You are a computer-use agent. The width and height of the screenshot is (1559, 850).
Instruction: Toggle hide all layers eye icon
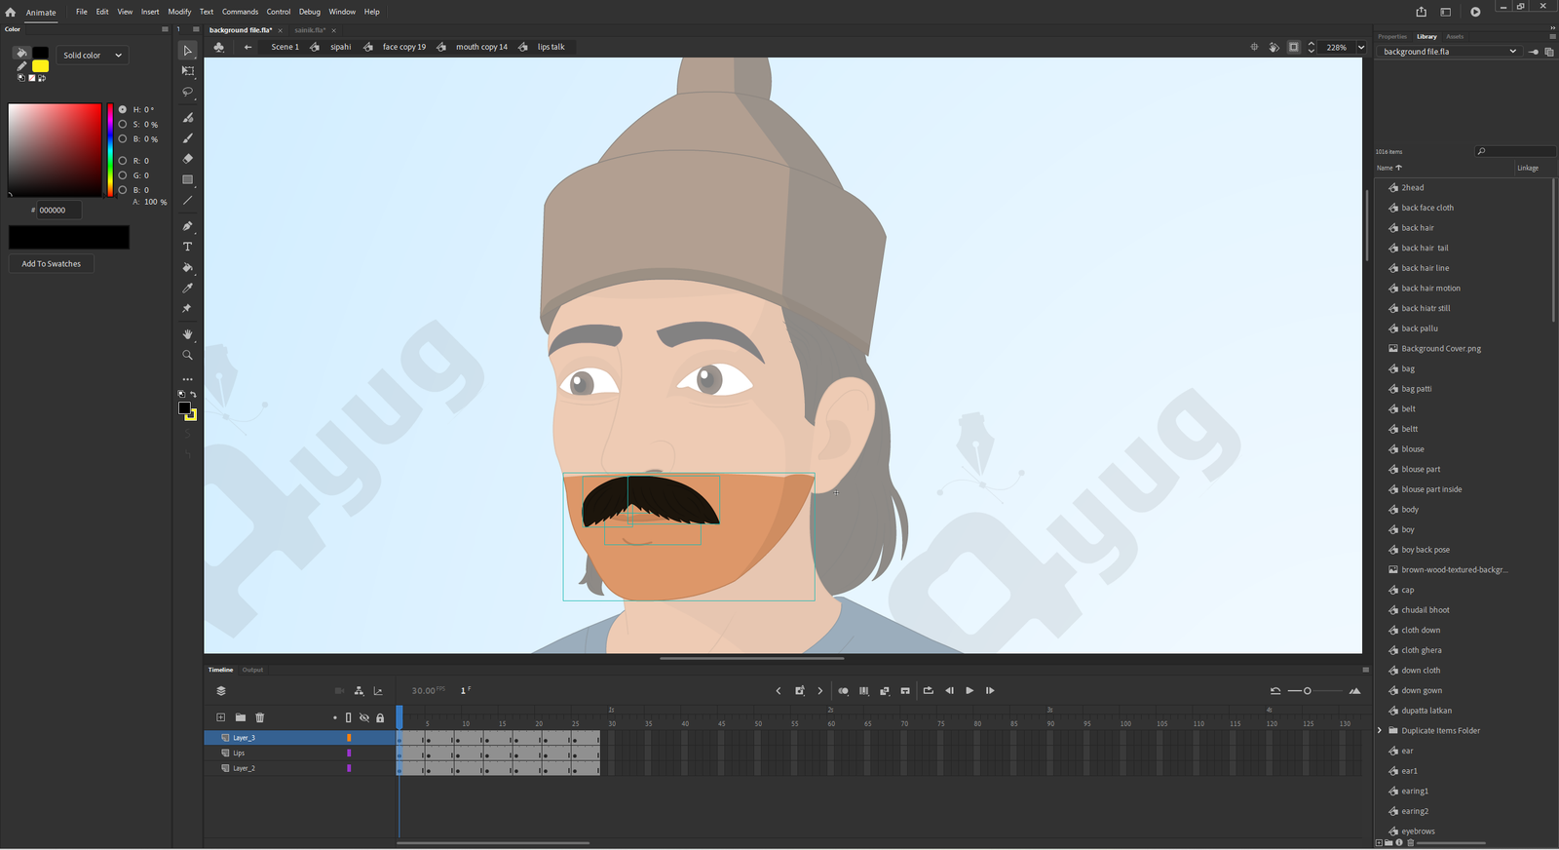[x=364, y=717]
